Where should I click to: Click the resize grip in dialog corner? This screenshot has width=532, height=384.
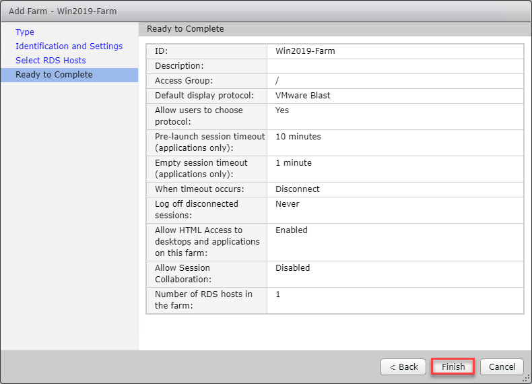527,379
